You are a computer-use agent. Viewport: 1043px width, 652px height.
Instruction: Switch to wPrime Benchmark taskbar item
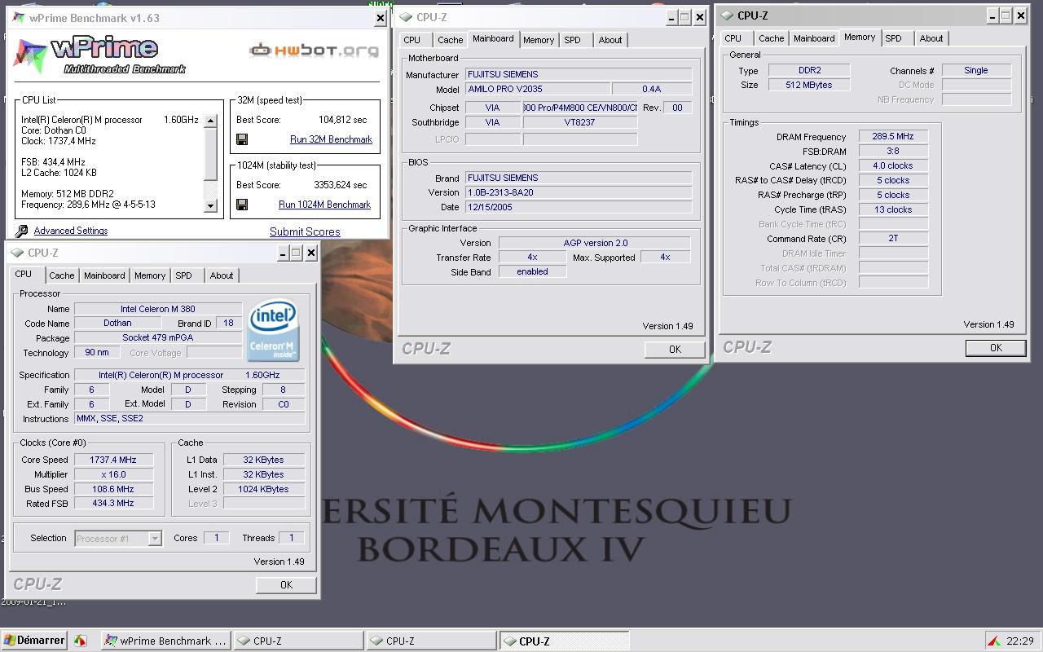(x=165, y=641)
